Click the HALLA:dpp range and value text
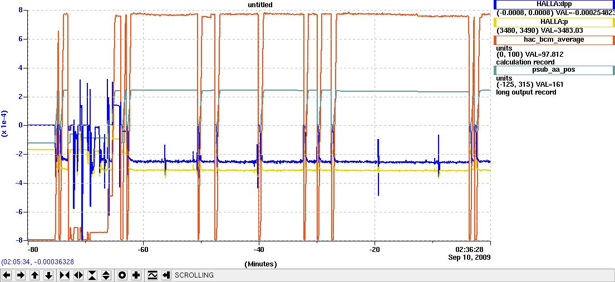 pos(555,12)
